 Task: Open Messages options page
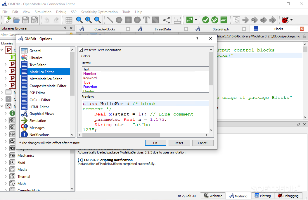pos(45,128)
